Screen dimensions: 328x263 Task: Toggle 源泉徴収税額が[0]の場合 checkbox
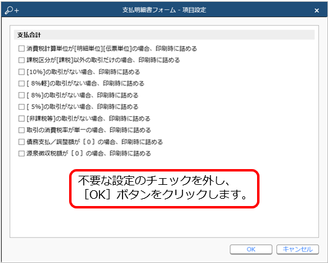[21, 153]
